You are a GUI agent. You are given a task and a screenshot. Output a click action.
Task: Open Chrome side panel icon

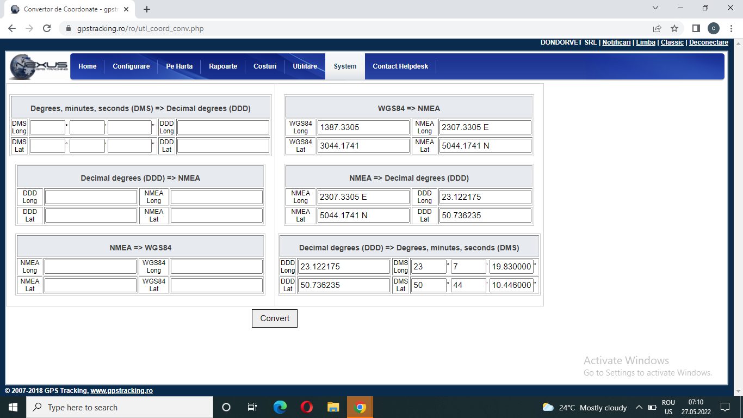pyautogui.click(x=696, y=28)
